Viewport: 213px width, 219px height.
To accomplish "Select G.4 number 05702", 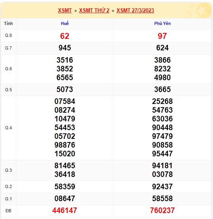I will pos(65,136).
